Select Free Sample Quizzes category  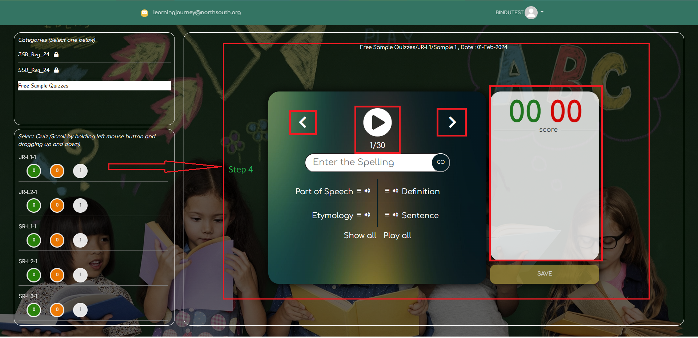[94, 86]
